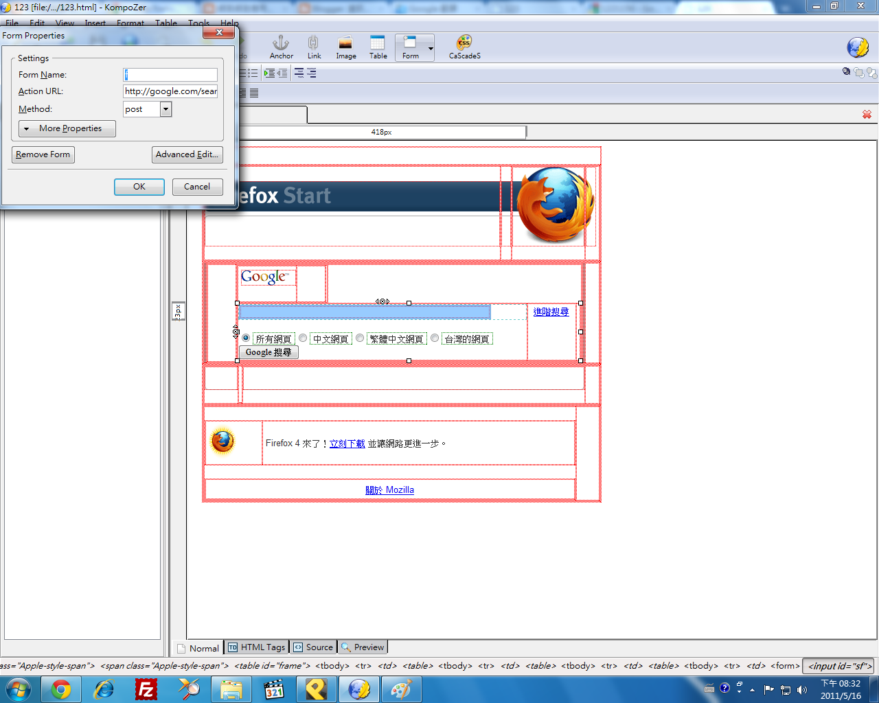Click the volume tray icon
The width and height of the screenshot is (879, 703).
coord(801,690)
